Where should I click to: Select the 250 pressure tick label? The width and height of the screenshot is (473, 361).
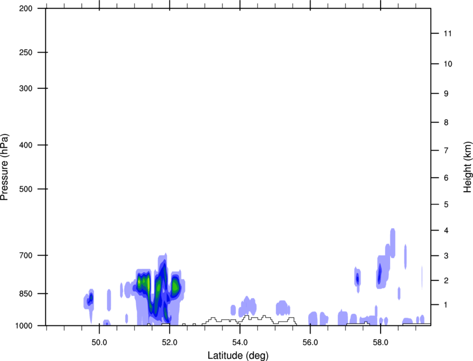(x=26, y=52)
